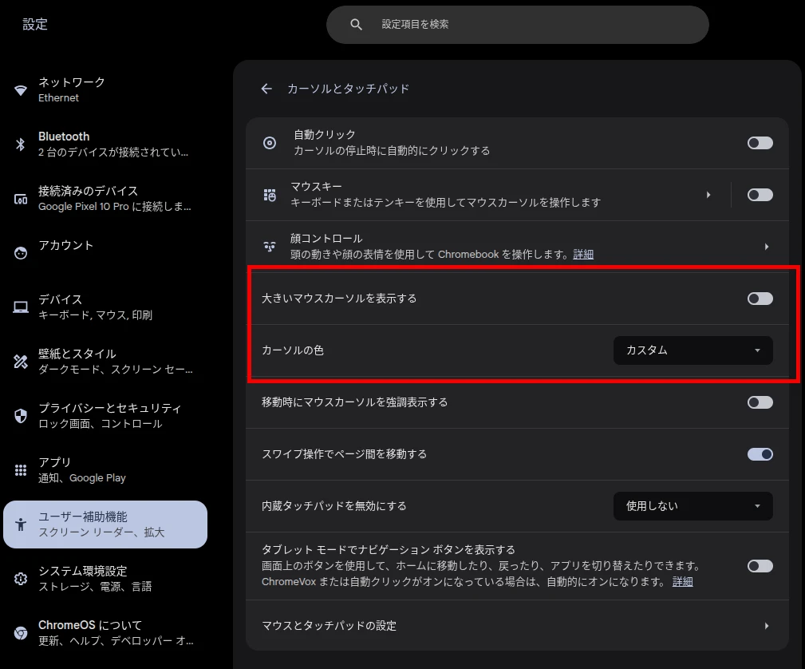
Task: Toggle the マウスキー switch on
Action: click(759, 194)
